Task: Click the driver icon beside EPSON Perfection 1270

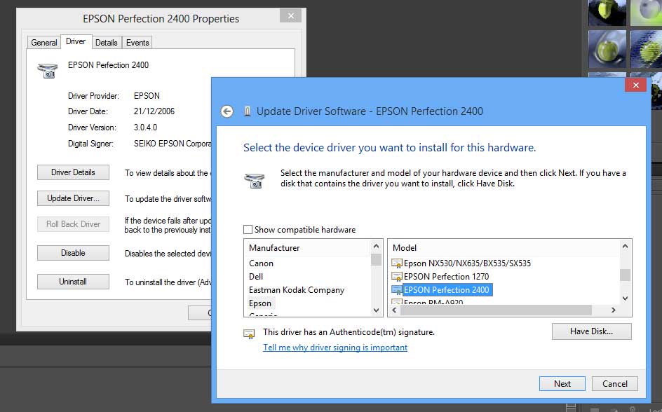Action: [x=397, y=277]
